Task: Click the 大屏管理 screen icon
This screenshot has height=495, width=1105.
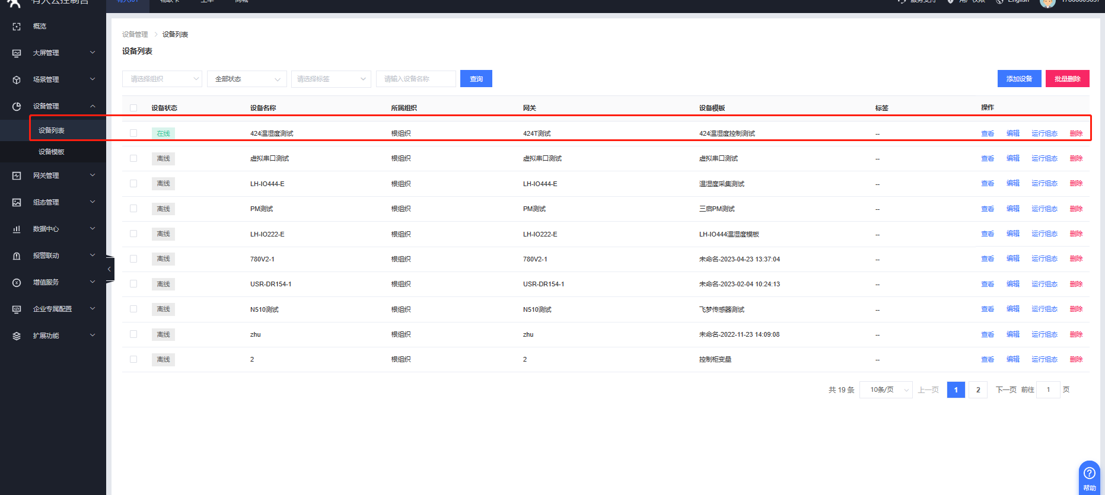Action: coord(17,53)
